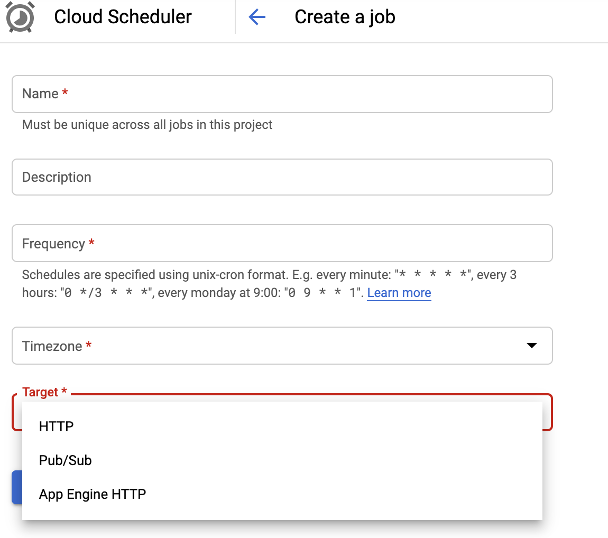Viewport: 608px width, 538px height.
Task: Click into the Description field
Action: pyautogui.click(x=282, y=177)
